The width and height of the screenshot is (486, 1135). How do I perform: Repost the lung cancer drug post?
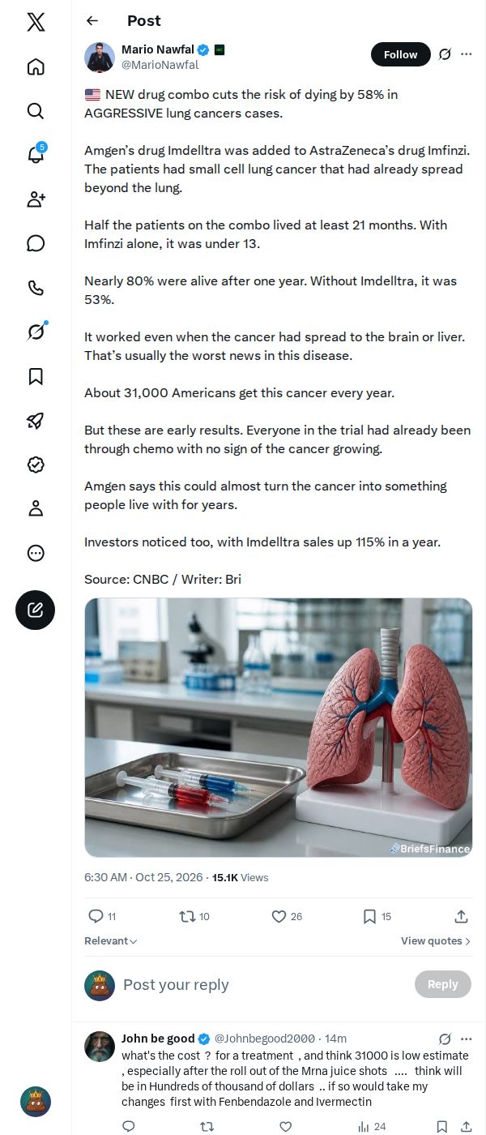194,916
